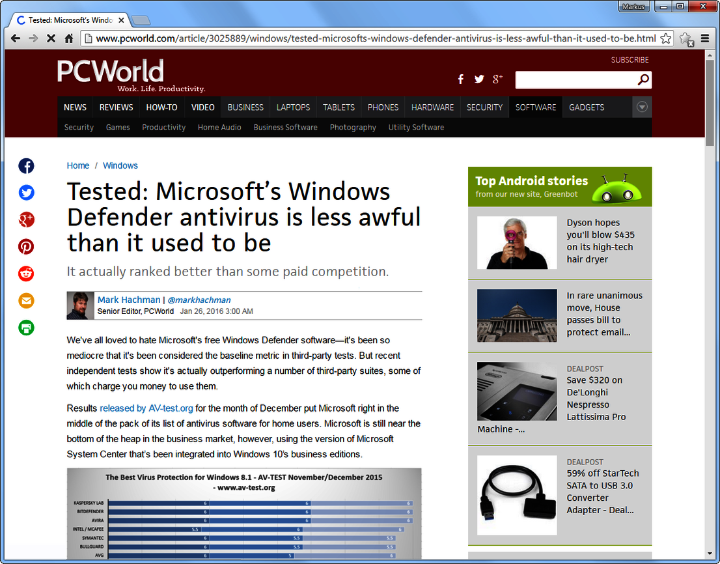720x564 pixels.
Task: Print the article using the printer icon
Action: 26,328
